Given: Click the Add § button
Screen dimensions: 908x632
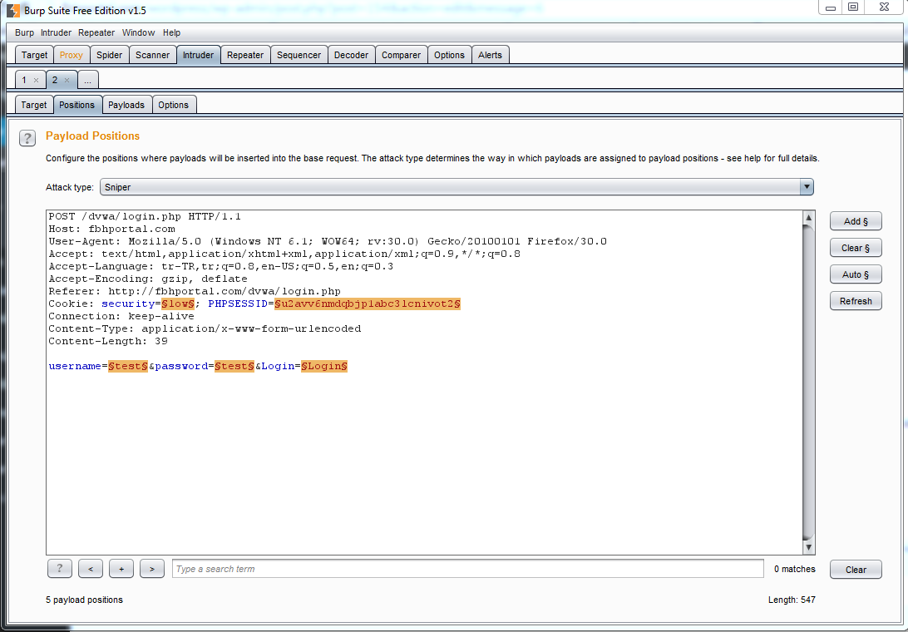Looking at the screenshot, I should [x=856, y=221].
